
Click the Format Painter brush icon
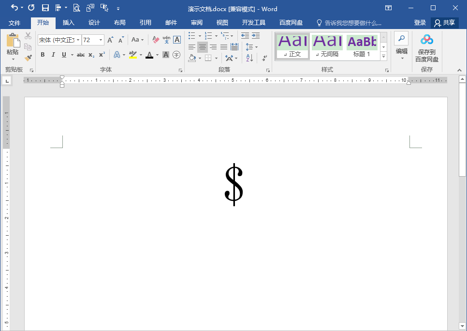click(28, 58)
